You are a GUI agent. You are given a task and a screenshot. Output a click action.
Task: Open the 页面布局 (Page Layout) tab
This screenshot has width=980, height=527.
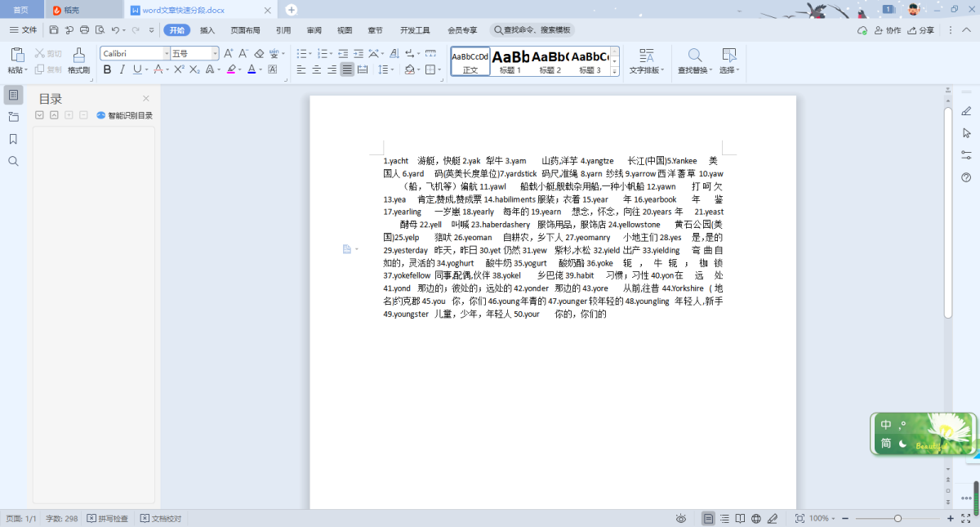coord(245,30)
